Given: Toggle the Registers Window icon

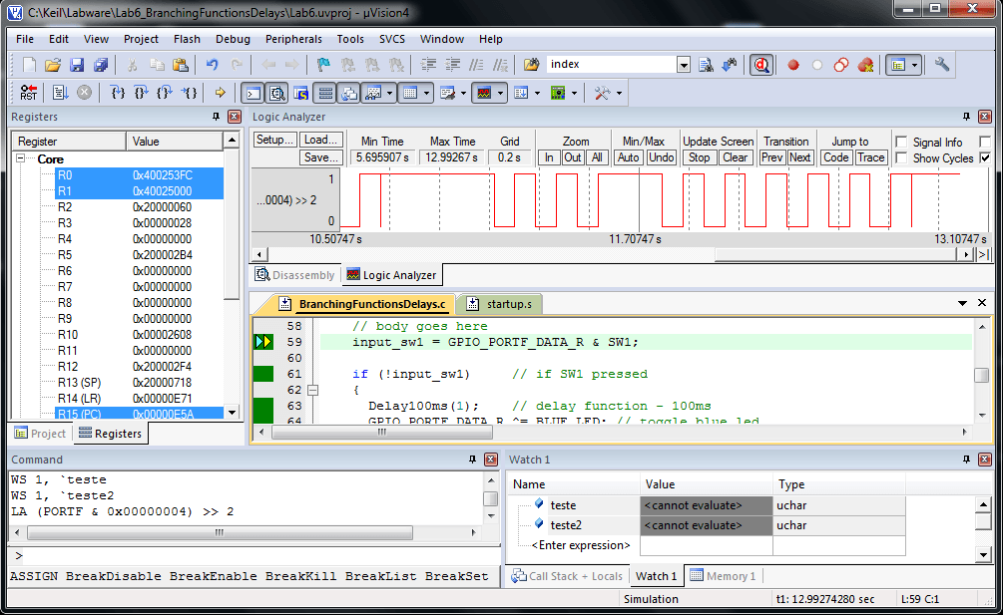Looking at the screenshot, I should [325, 94].
